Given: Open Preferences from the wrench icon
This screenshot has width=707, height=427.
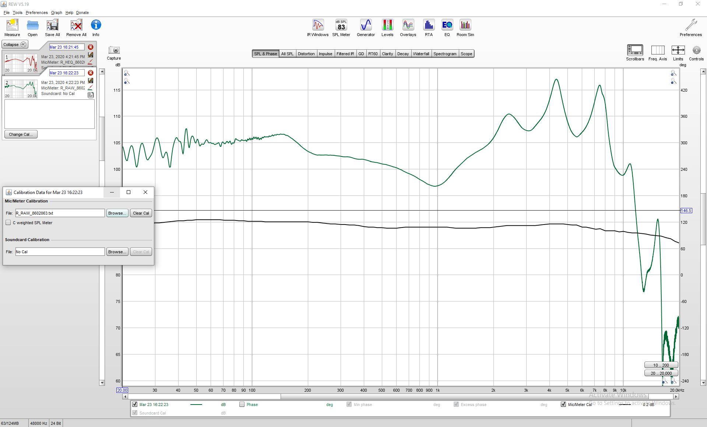Looking at the screenshot, I should point(691,28).
